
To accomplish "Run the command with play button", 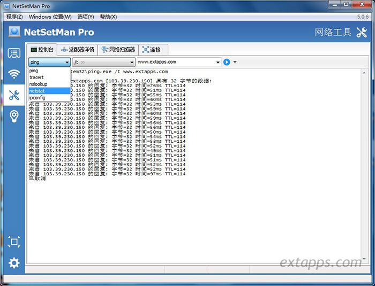I will pyautogui.click(x=227, y=62).
